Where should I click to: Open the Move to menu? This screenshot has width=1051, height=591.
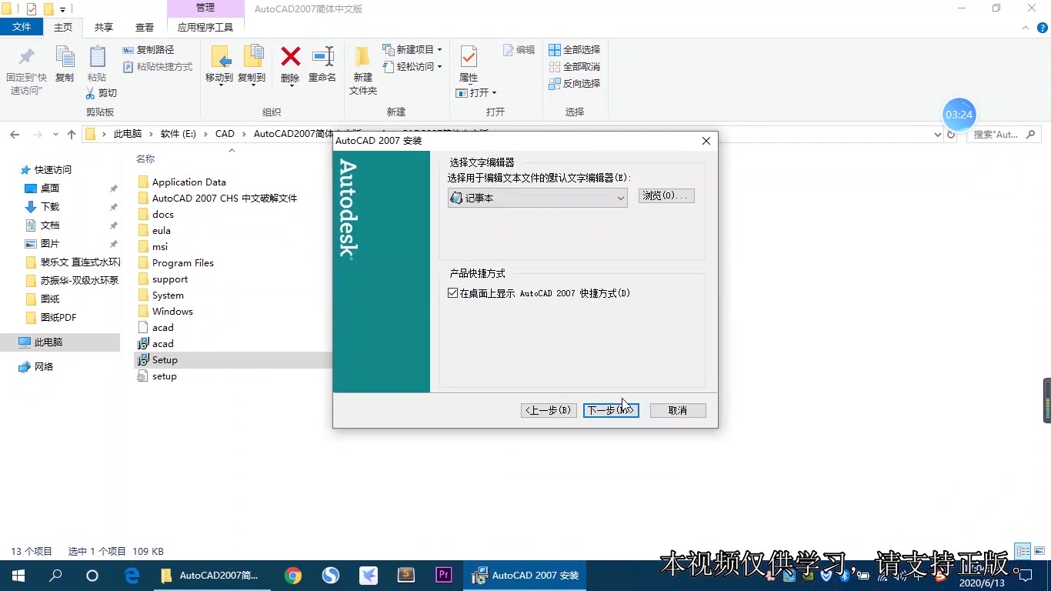point(219,65)
